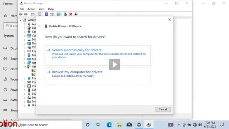Show hidden tray icons chevron
The width and height of the screenshot is (229, 129).
(x=179, y=125)
